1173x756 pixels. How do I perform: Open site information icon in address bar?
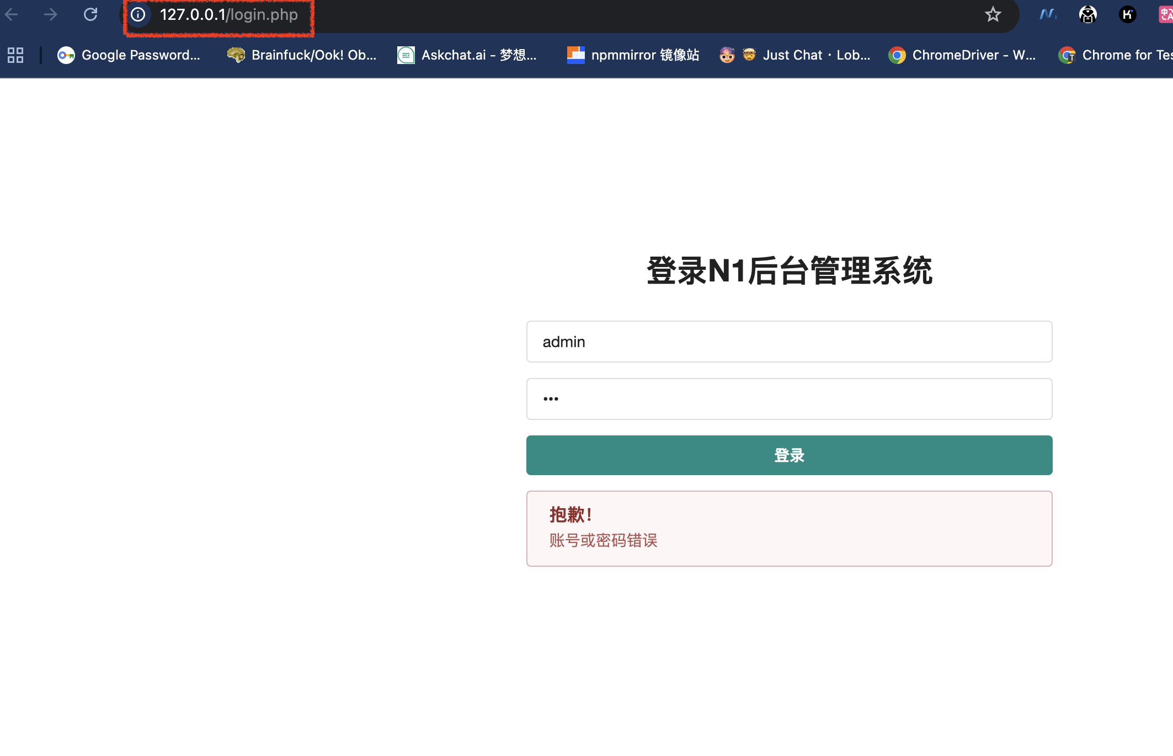click(x=138, y=14)
